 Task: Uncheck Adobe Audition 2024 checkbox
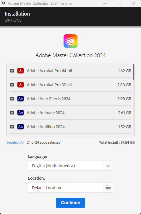[x=12, y=127]
